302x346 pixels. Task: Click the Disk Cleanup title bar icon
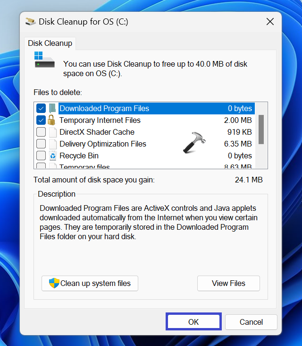coord(30,22)
